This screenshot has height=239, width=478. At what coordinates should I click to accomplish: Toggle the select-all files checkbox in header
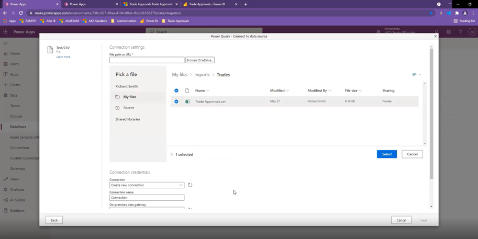[176, 90]
